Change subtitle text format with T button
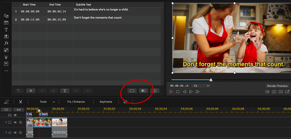The height and width of the screenshot is (139, 291). click(65, 91)
